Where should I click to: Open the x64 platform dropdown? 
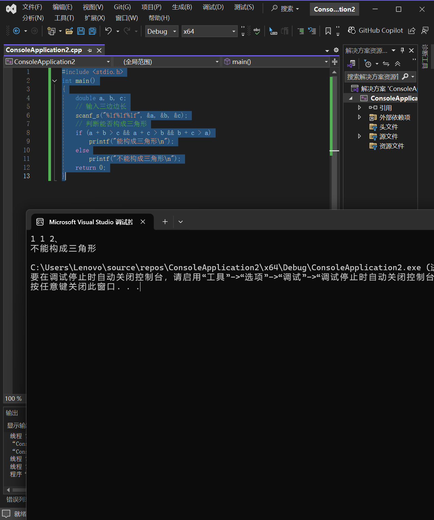pyautogui.click(x=210, y=31)
